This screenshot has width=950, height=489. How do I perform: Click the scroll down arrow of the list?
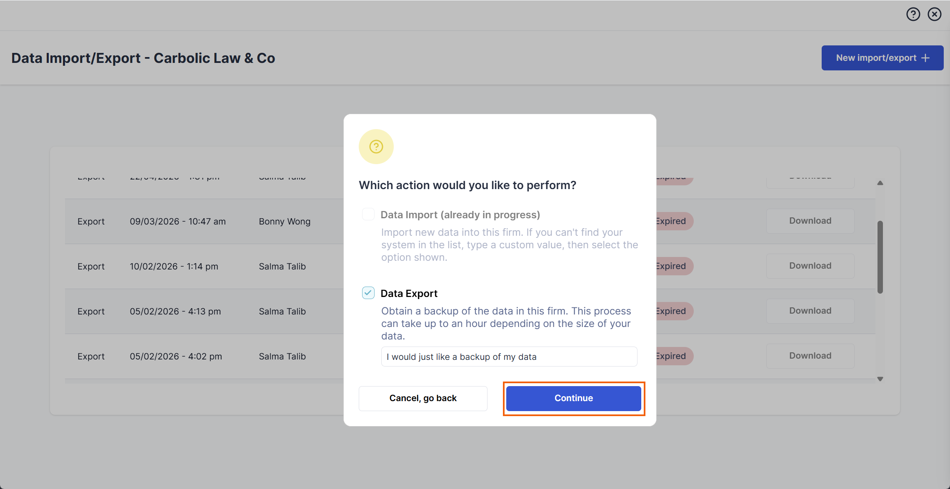coord(880,379)
